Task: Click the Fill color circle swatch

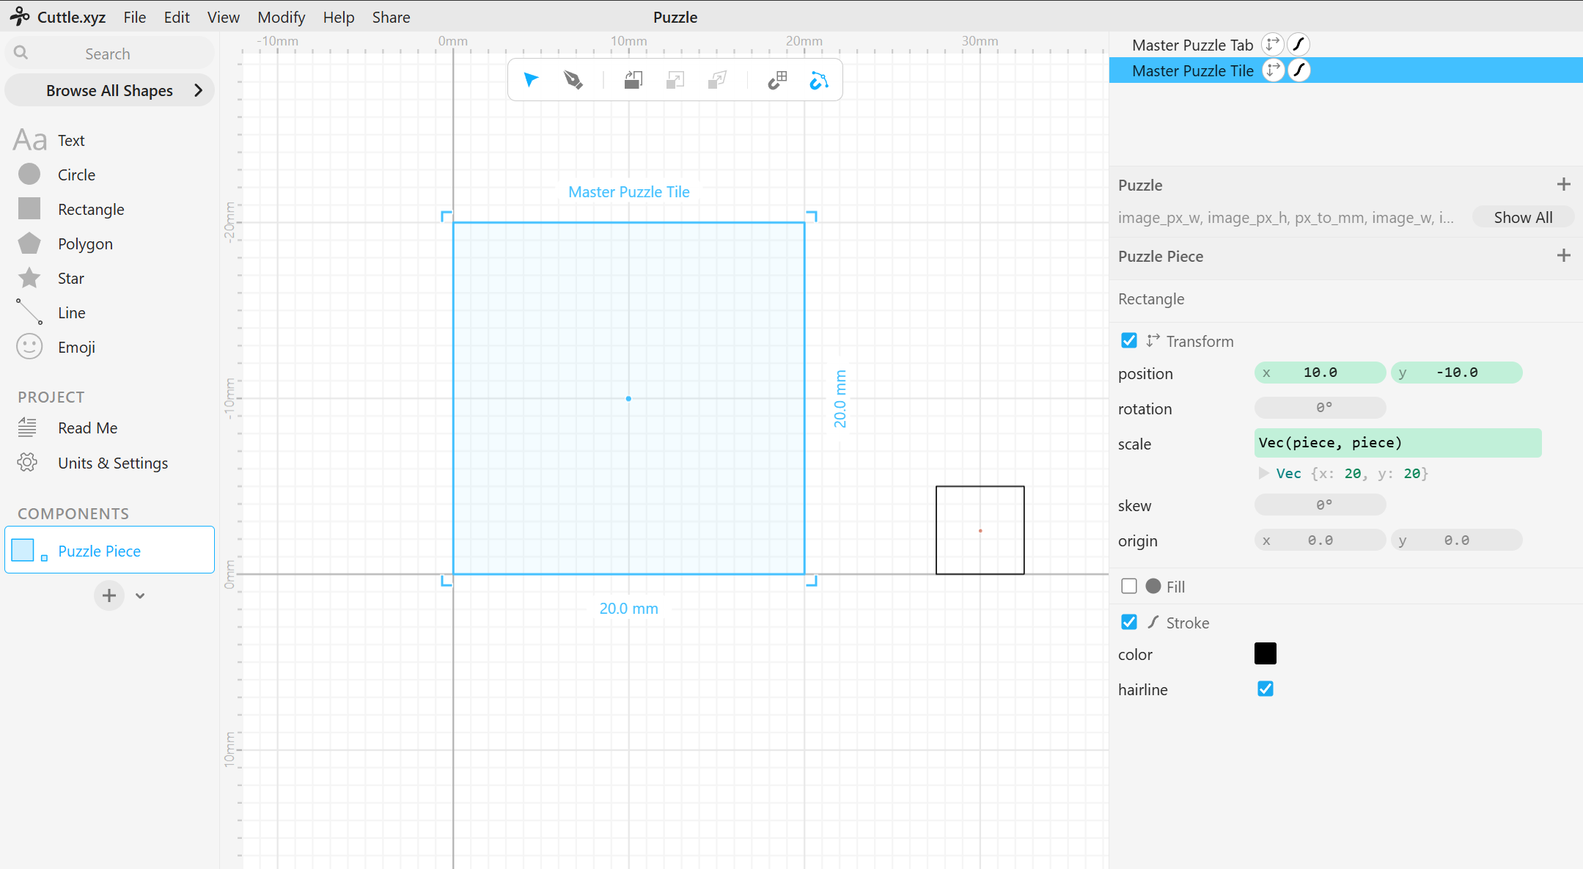Action: (x=1153, y=586)
